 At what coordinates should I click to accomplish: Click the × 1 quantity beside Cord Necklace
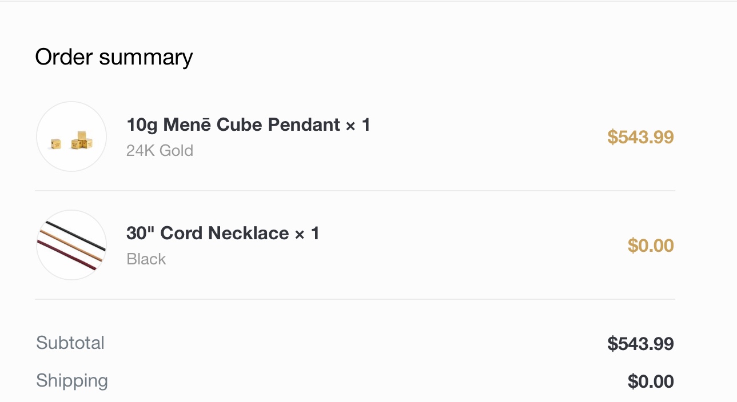(306, 233)
